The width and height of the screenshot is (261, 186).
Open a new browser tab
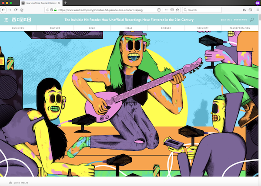(66, 3)
